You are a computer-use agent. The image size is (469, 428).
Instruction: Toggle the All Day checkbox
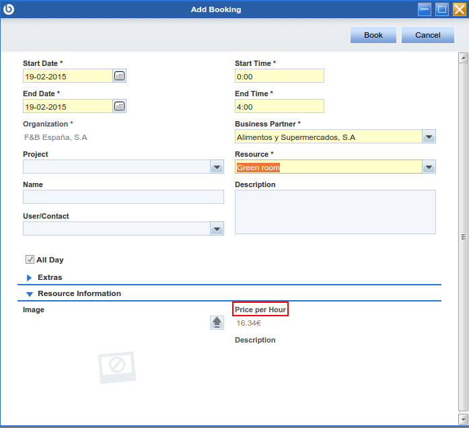[30, 260]
